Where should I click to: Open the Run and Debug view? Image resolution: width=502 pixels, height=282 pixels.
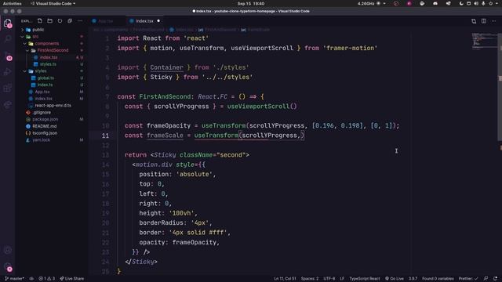coord(8,72)
